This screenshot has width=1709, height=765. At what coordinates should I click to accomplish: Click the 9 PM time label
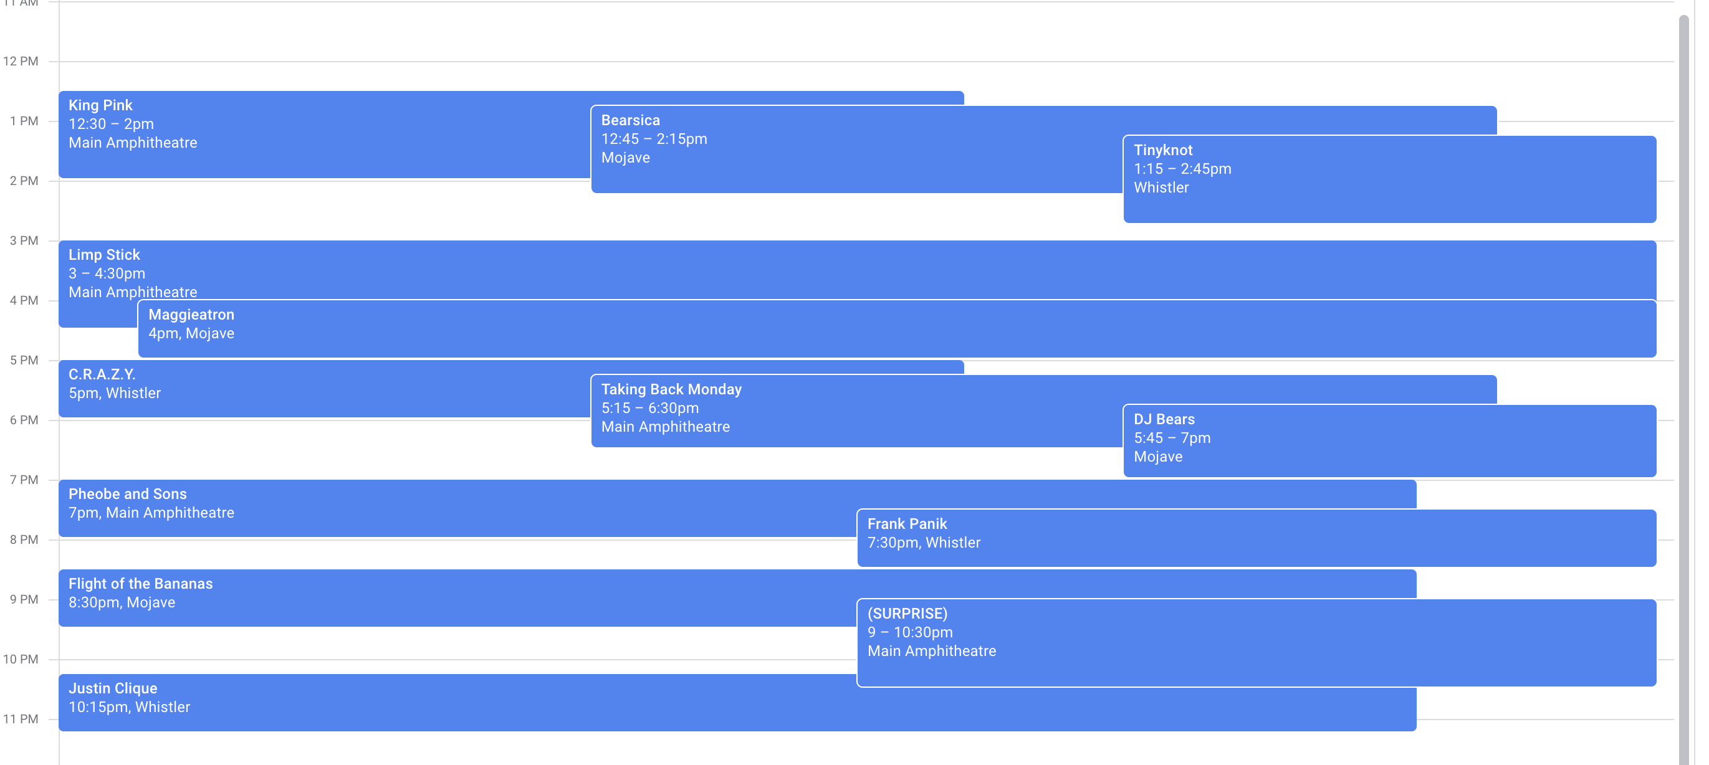(x=24, y=599)
